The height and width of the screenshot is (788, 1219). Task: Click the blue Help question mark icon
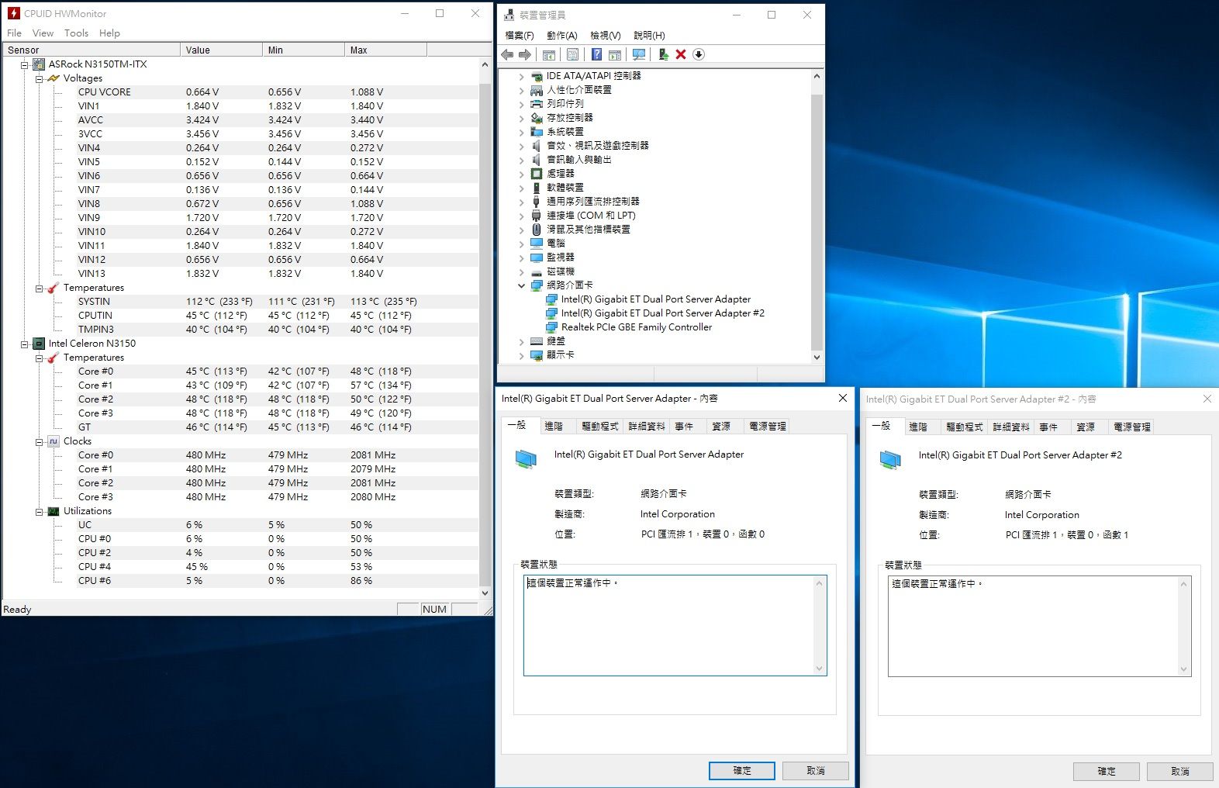(x=596, y=54)
